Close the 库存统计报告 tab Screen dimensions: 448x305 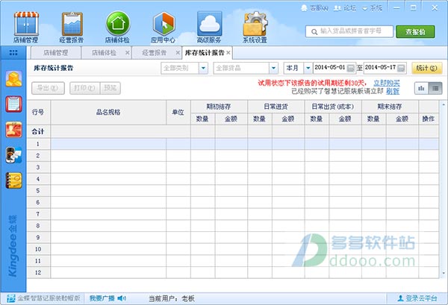tap(228, 53)
